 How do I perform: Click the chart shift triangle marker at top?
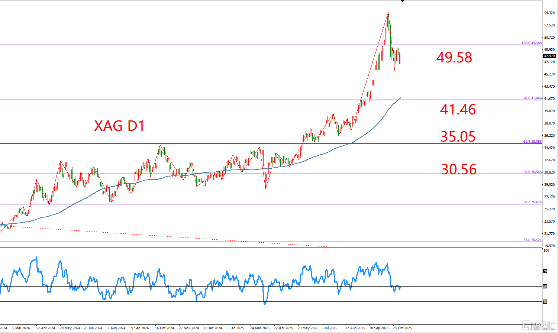[x=402, y=1]
